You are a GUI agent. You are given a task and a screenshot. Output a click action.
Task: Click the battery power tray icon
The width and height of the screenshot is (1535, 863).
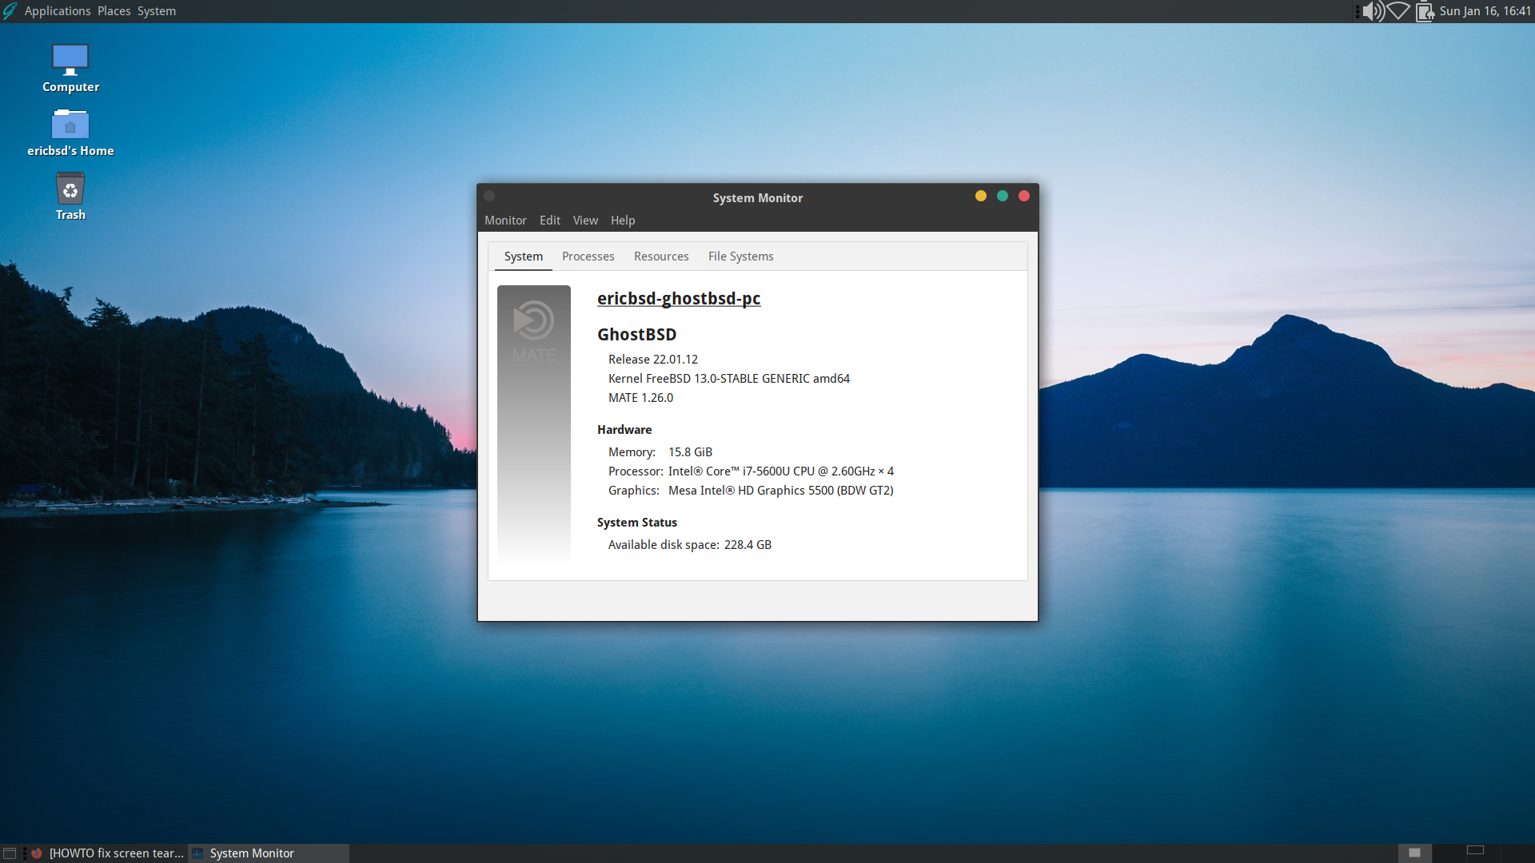pos(1425,11)
